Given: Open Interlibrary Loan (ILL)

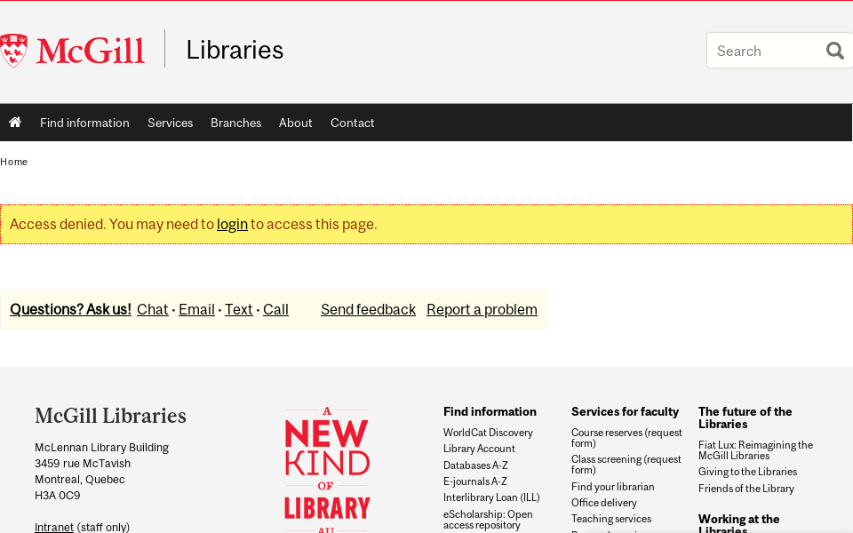Looking at the screenshot, I should click(x=491, y=497).
